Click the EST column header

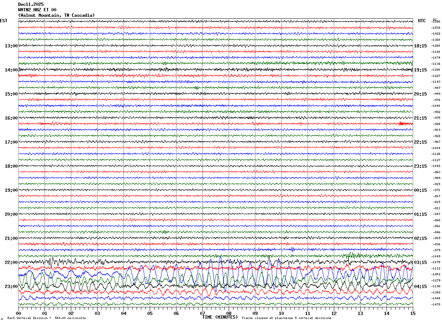4,21
